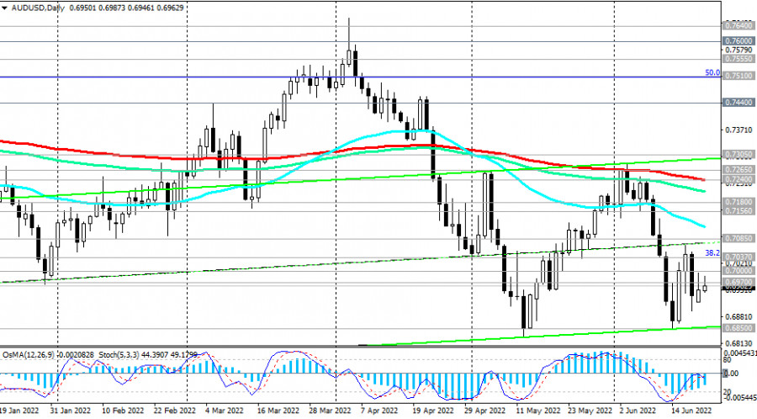The width and height of the screenshot is (757, 419).
Task: Select the 19 Jan 2022 date label
Action: click(19, 411)
